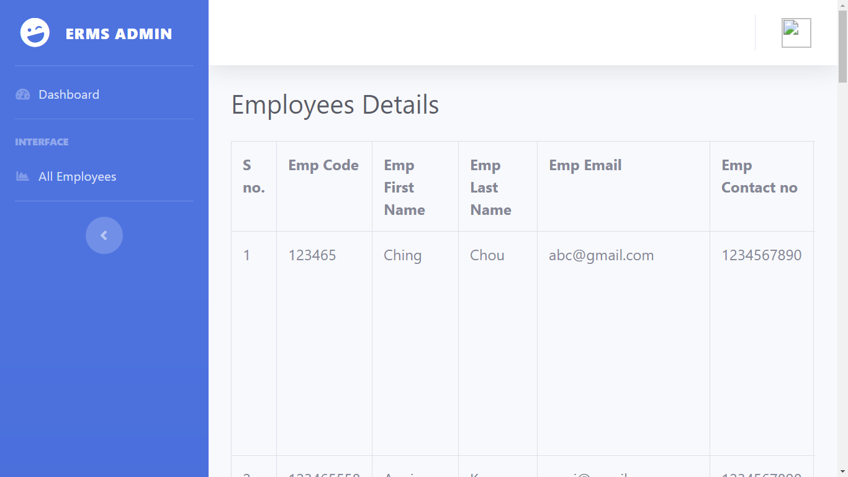Screen dimensions: 848x477
Task: Click the INTERFACE section label
Action: [42, 142]
